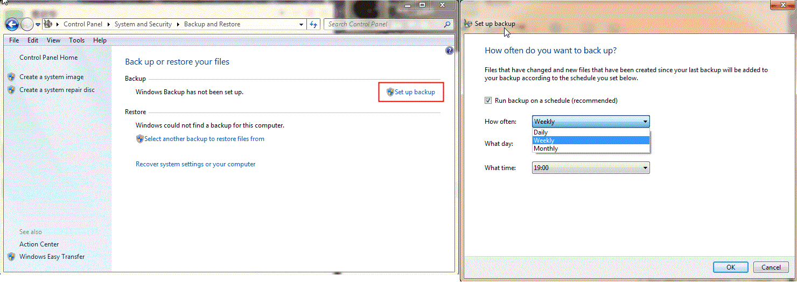Click shield icon beside system repair disc
Viewport: 797px width, 282px height.
pos(12,90)
